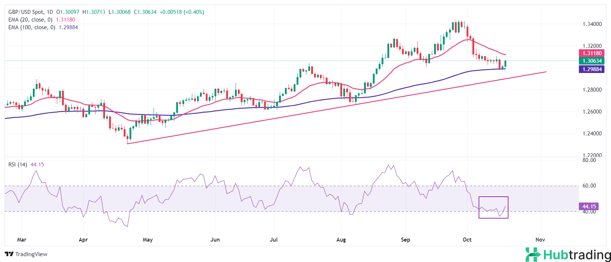Viewport: 611px width, 262px height.
Task: Click the dark blue 1.29884 price tag
Action: pos(592,69)
